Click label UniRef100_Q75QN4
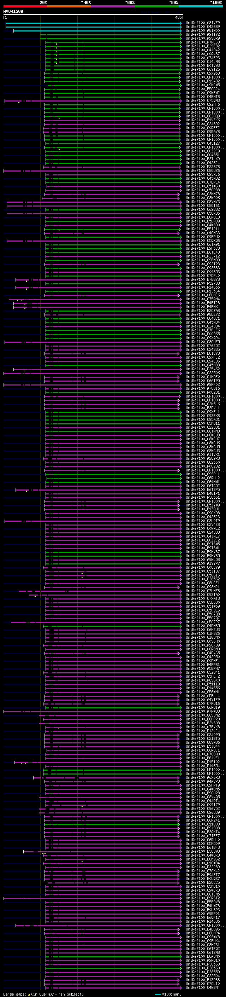The height and width of the screenshot is (997, 226). (203, 299)
